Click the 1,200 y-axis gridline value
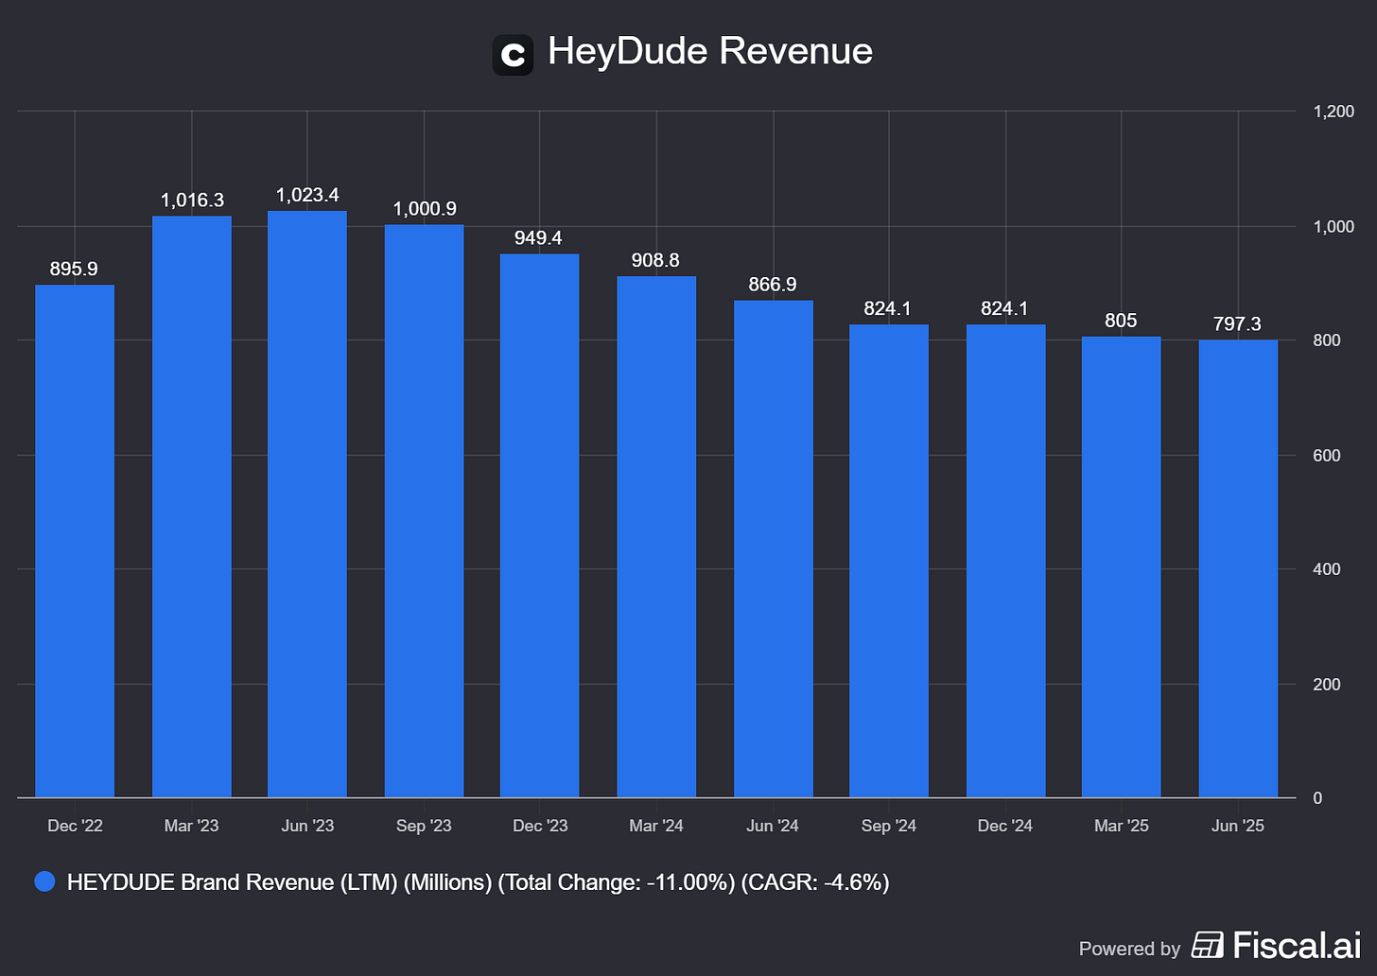The height and width of the screenshot is (976, 1377). click(1332, 111)
